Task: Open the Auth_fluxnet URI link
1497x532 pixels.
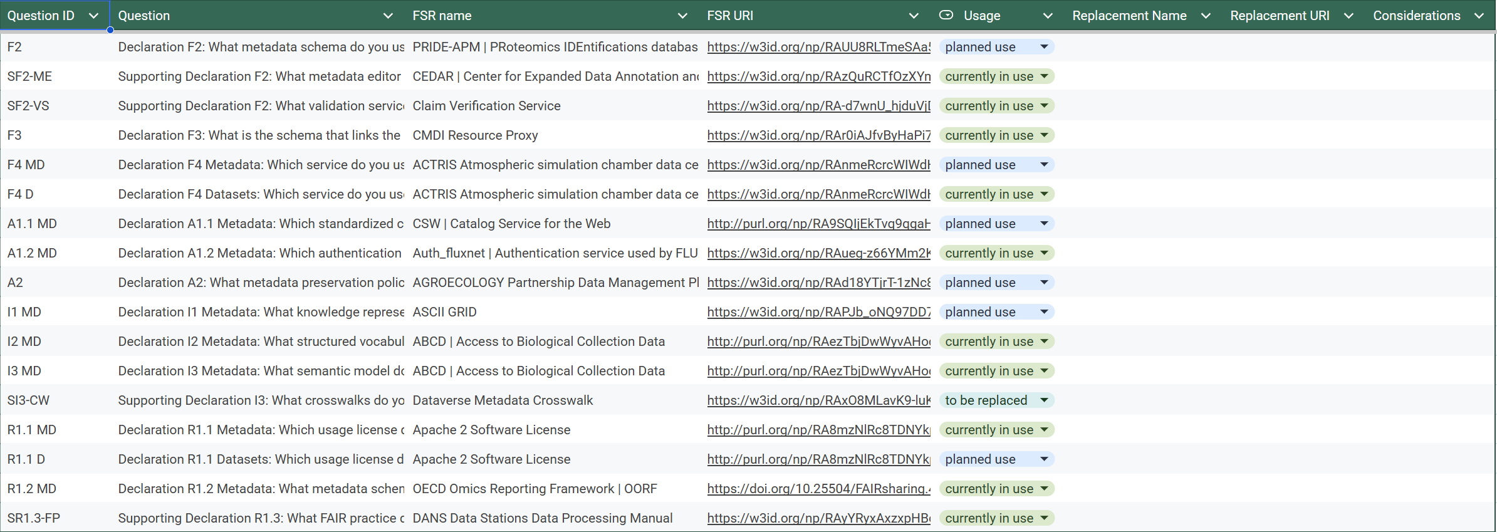Action: [x=819, y=253]
